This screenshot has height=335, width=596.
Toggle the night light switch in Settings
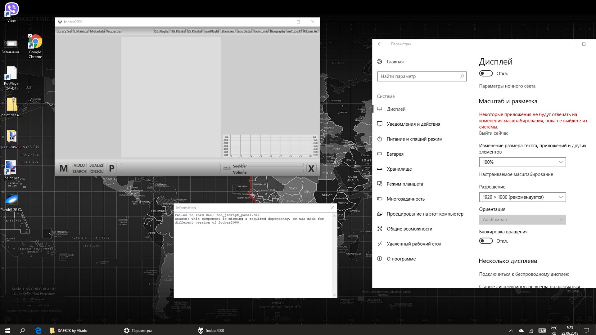(x=486, y=74)
